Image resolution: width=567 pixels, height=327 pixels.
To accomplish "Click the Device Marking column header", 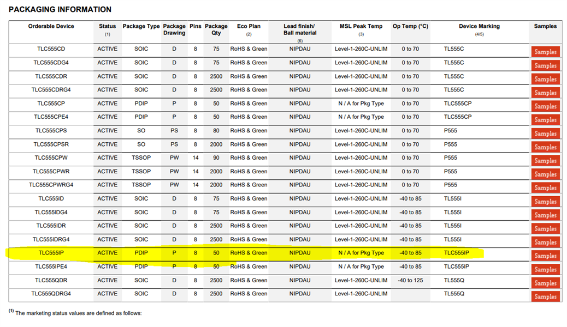I will click(480, 26).
